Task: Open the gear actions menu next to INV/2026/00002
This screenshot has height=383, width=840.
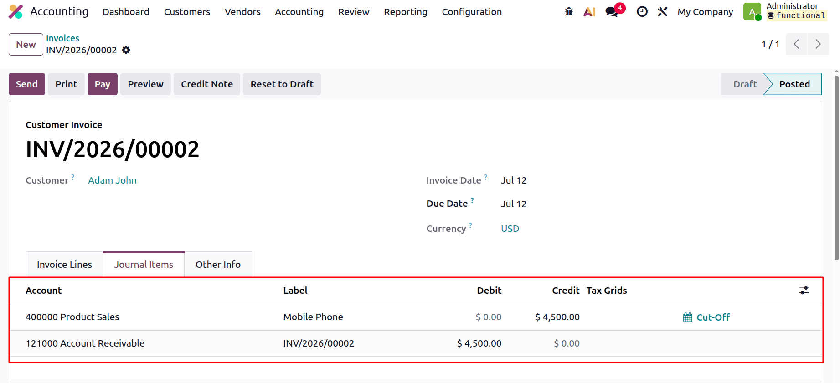Action: coord(126,50)
